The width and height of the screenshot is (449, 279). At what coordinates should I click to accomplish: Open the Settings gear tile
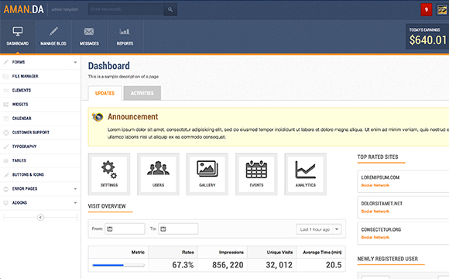109,174
